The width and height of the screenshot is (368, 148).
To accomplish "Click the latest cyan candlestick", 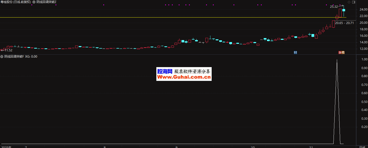I will 344,10.
